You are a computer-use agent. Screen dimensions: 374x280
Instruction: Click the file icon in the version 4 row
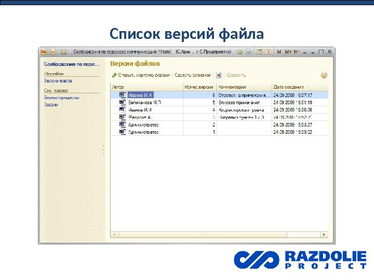[123, 109]
